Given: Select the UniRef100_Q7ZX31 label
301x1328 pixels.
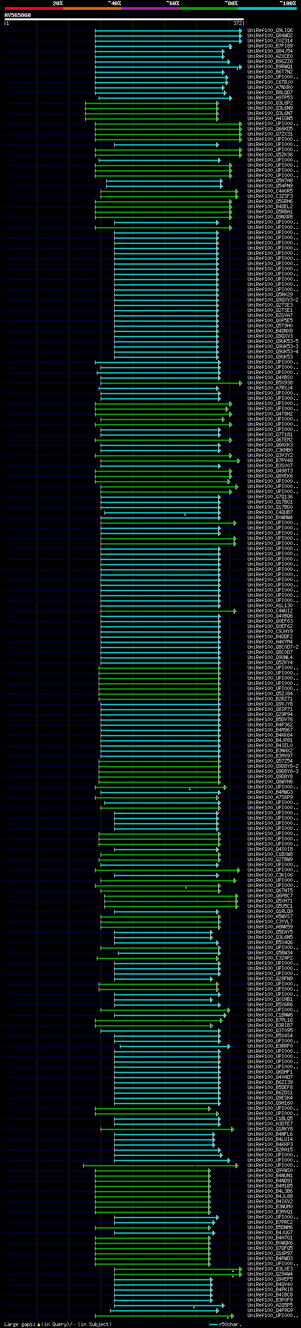Looking at the screenshot, I should tap(270, 134).
